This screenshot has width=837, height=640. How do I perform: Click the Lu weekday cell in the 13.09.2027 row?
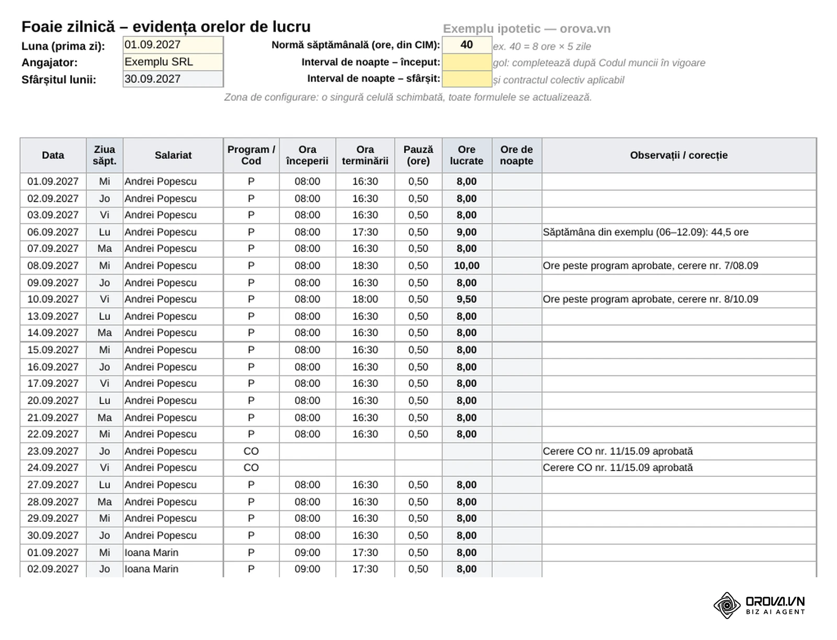(105, 316)
